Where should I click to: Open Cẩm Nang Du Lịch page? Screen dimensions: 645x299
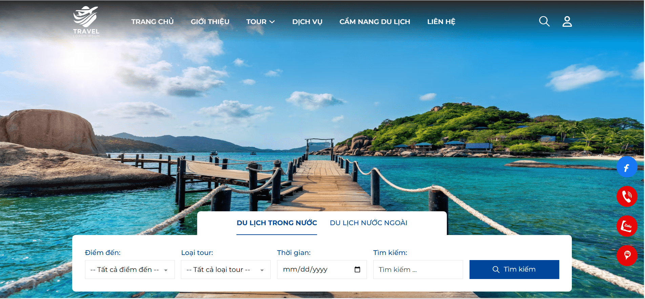point(375,22)
